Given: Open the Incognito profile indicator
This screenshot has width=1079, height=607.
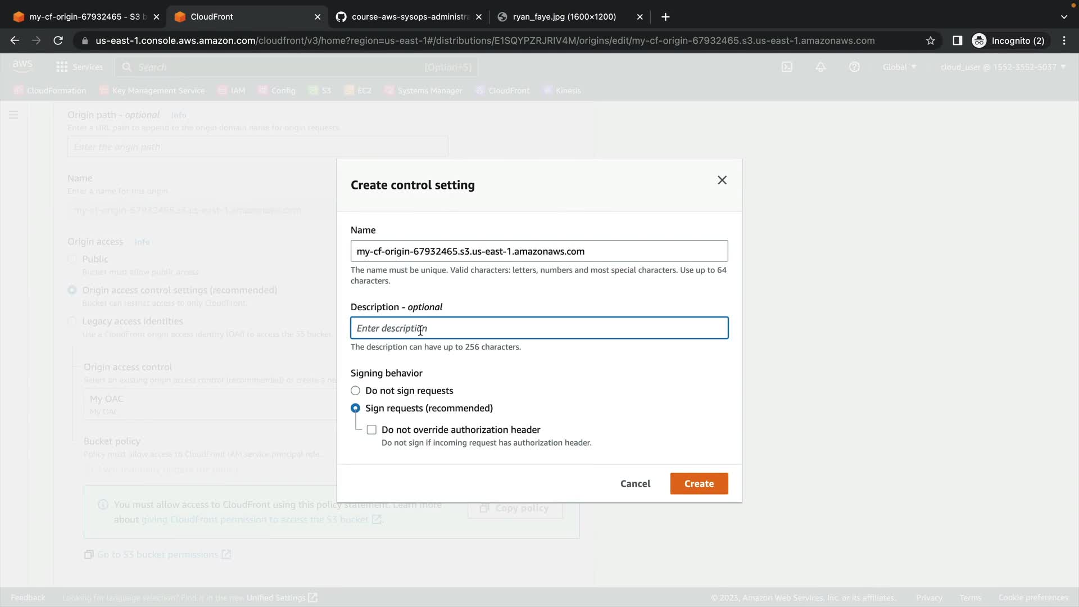Looking at the screenshot, I should (1010, 40).
